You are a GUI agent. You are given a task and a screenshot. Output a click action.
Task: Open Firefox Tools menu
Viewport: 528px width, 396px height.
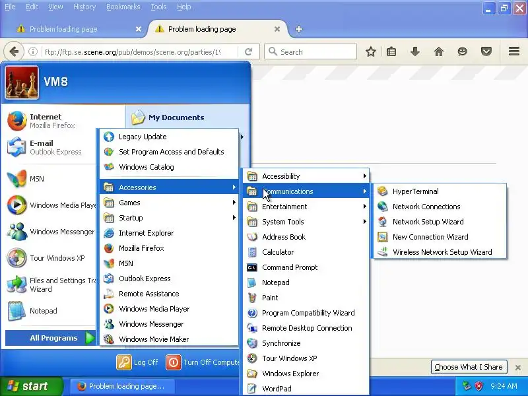coord(158,7)
